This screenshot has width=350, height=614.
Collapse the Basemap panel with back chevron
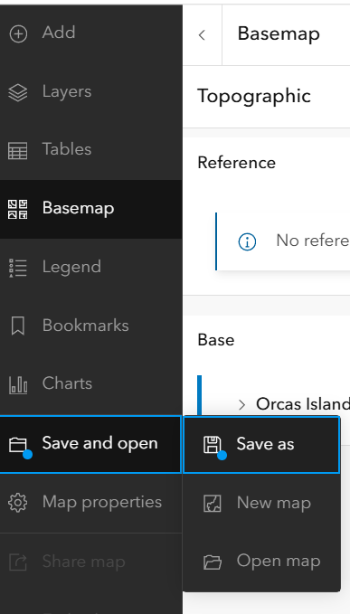pyautogui.click(x=202, y=35)
